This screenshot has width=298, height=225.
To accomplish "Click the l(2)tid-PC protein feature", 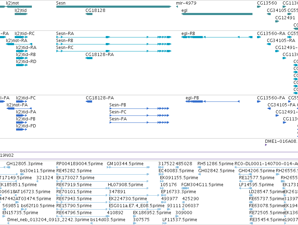I will [21, 101].
